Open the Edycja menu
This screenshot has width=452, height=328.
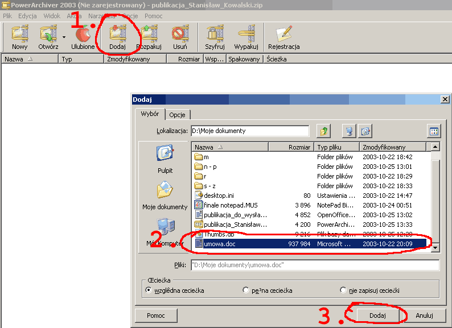click(x=27, y=16)
